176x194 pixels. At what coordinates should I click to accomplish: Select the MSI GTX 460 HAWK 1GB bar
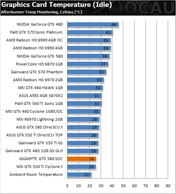tap(85, 88)
